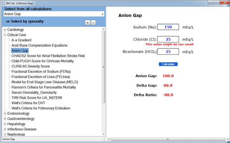Screen dimensions: 230x143
Task: Open Well's Criteria for DVT
Action: (28, 103)
